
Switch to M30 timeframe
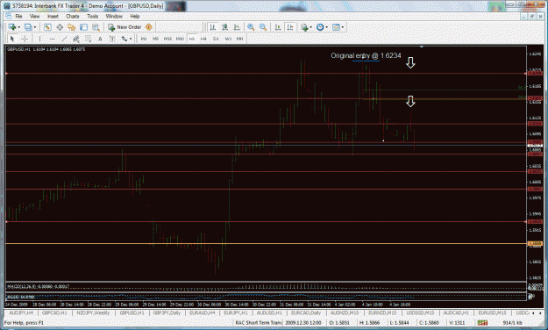(180, 39)
